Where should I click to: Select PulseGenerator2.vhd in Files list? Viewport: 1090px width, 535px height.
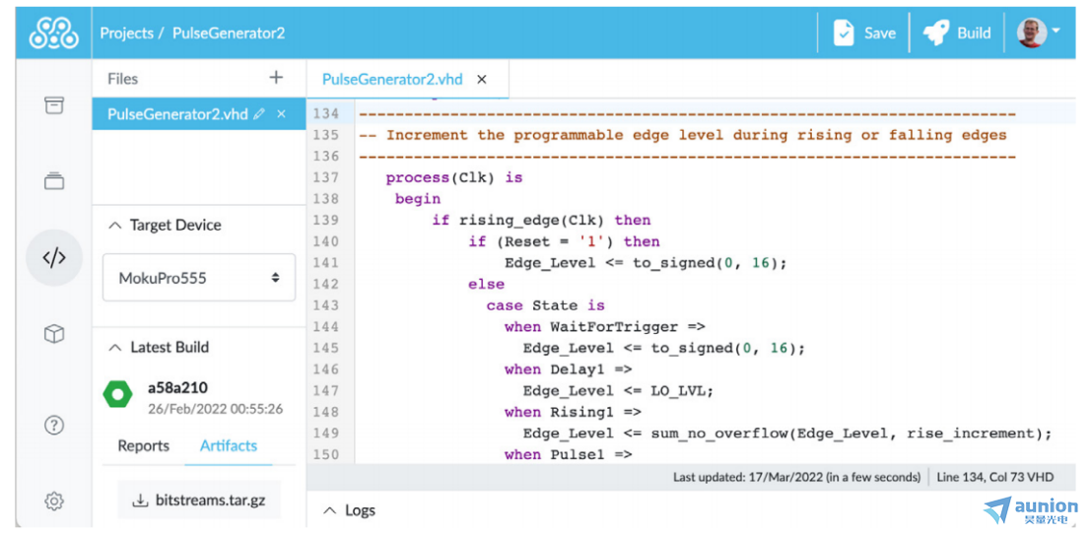pyautogui.click(x=177, y=114)
